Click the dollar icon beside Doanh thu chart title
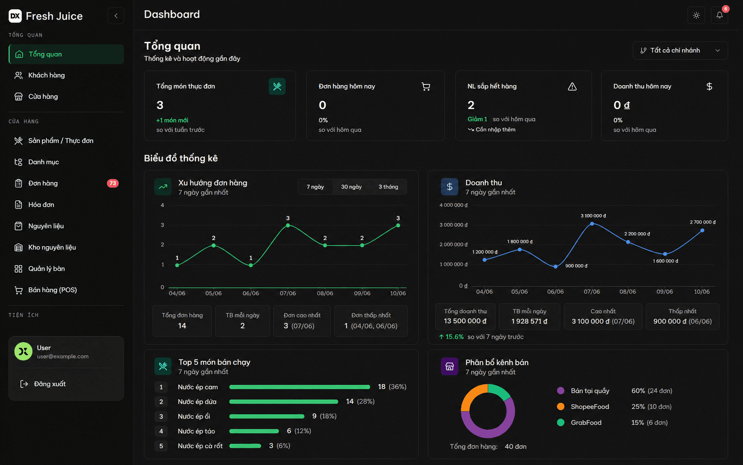 pyautogui.click(x=450, y=187)
